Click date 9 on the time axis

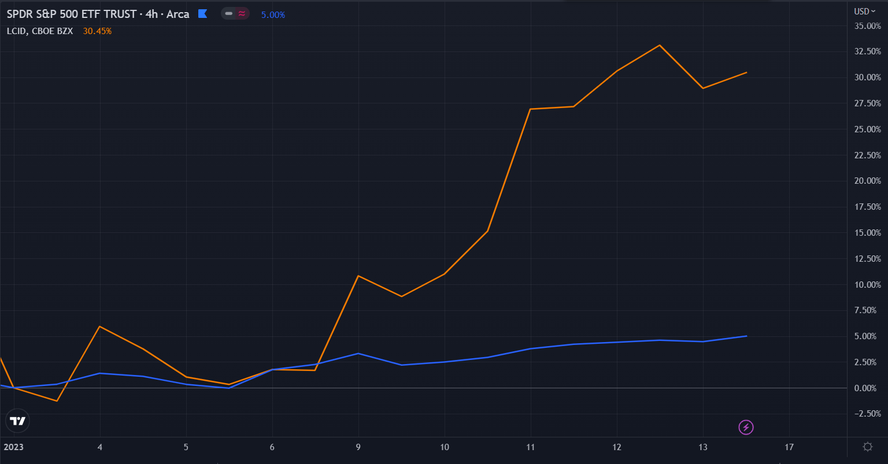pos(358,447)
